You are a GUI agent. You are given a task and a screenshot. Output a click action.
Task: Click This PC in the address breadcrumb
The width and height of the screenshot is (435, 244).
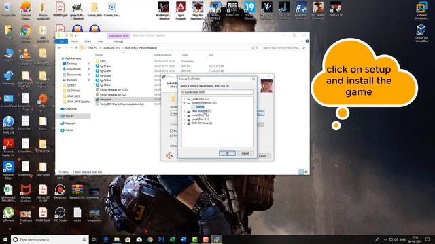[92, 48]
